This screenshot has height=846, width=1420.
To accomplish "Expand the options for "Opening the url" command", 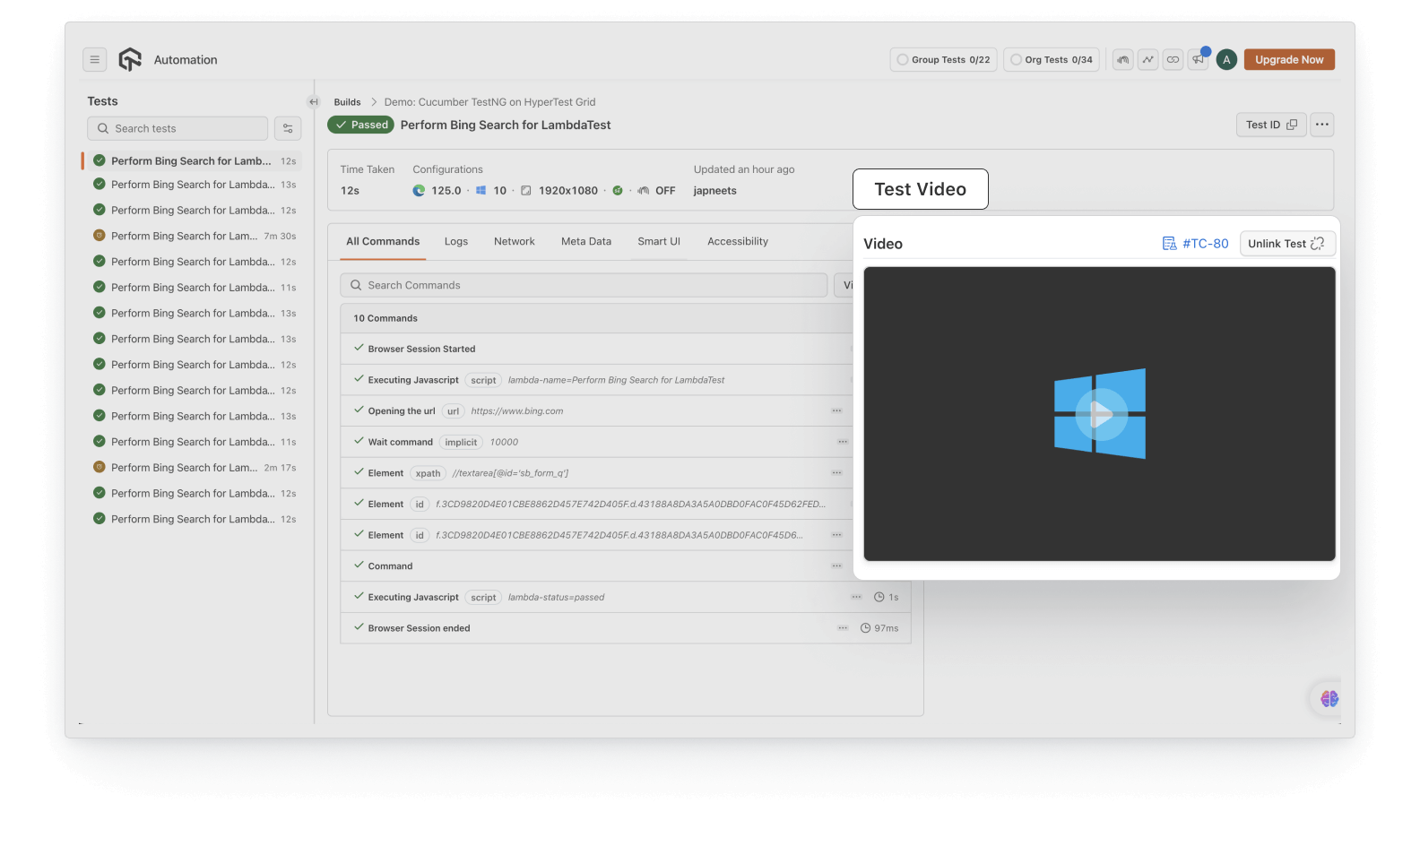I will click(836, 411).
